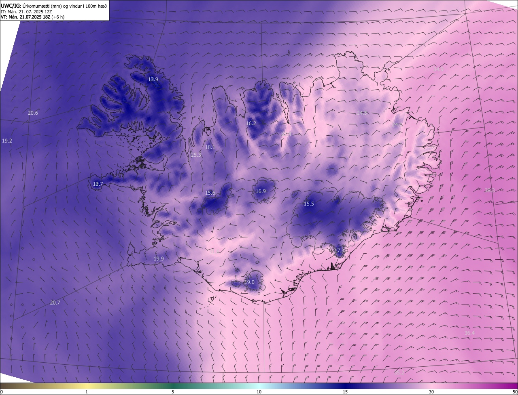518x395 pixels.
Task: Click the 19.2 value label
Action: point(7,141)
